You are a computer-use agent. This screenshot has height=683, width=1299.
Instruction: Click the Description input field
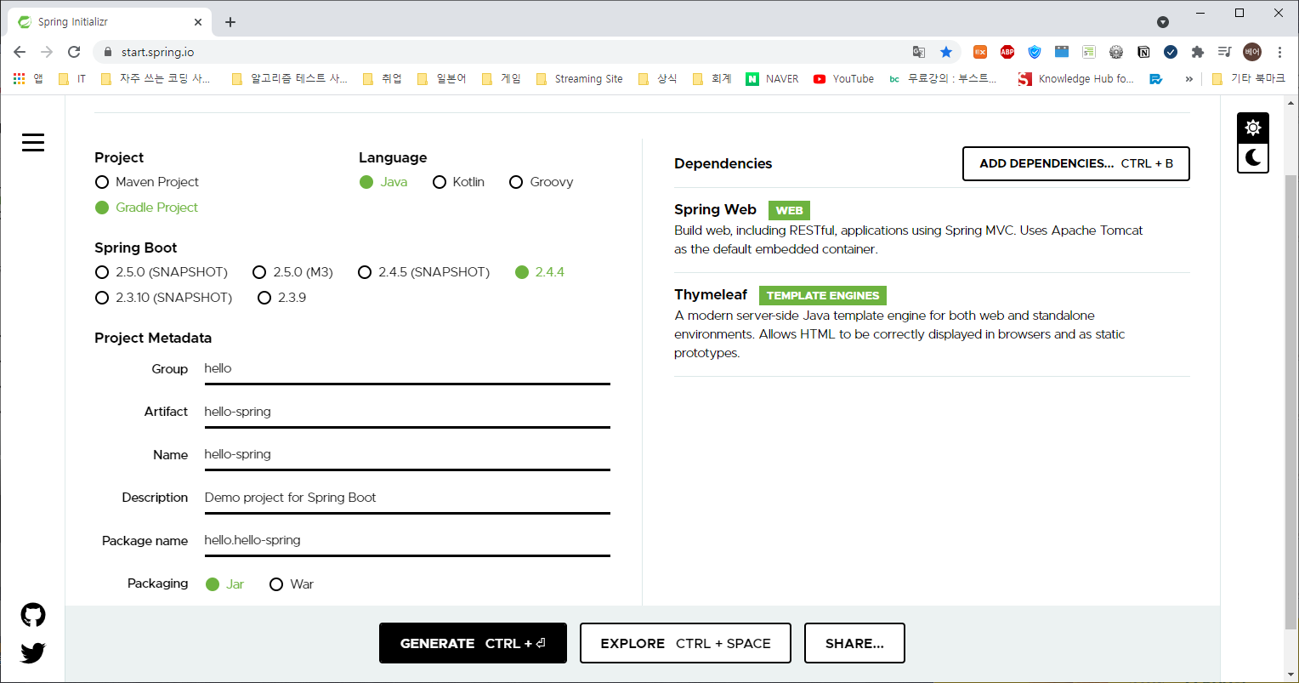(x=407, y=498)
